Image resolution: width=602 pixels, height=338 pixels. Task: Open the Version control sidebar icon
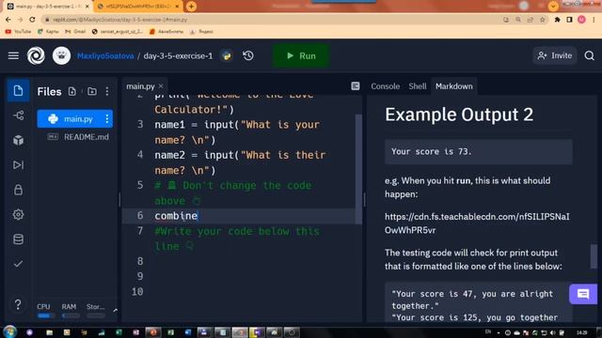point(18,115)
